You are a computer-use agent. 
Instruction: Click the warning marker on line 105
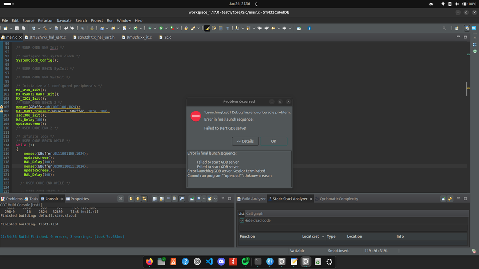(1, 107)
